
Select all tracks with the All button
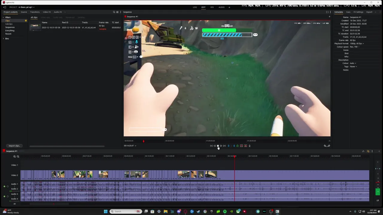(x=14, y=204)
